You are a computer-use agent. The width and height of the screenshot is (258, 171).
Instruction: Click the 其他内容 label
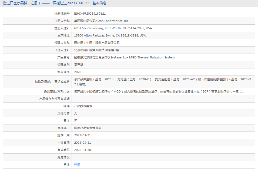click(x=63, y=113)
